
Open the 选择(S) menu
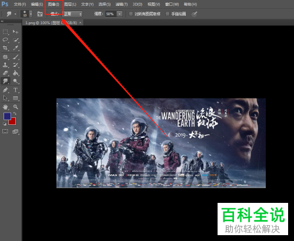(x=105, y=4)
